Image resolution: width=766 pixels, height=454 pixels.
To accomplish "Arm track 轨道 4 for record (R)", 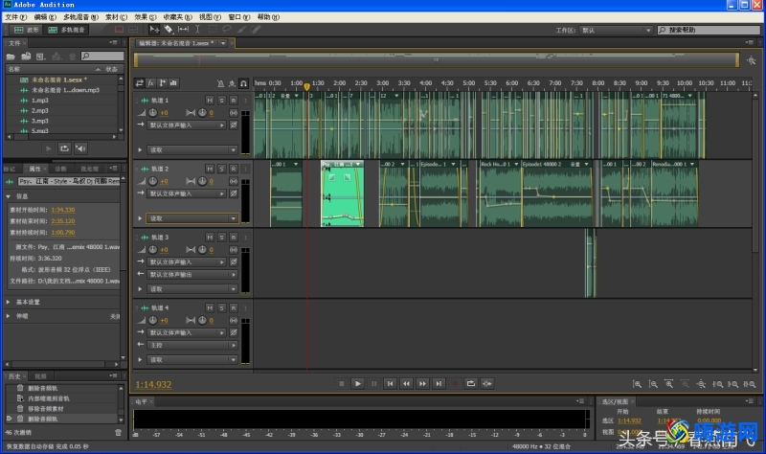I will click(234, 307).
